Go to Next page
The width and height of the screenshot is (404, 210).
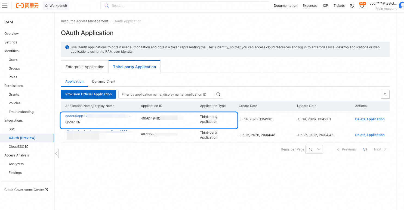pyautogui.click(x=380, y=149)
